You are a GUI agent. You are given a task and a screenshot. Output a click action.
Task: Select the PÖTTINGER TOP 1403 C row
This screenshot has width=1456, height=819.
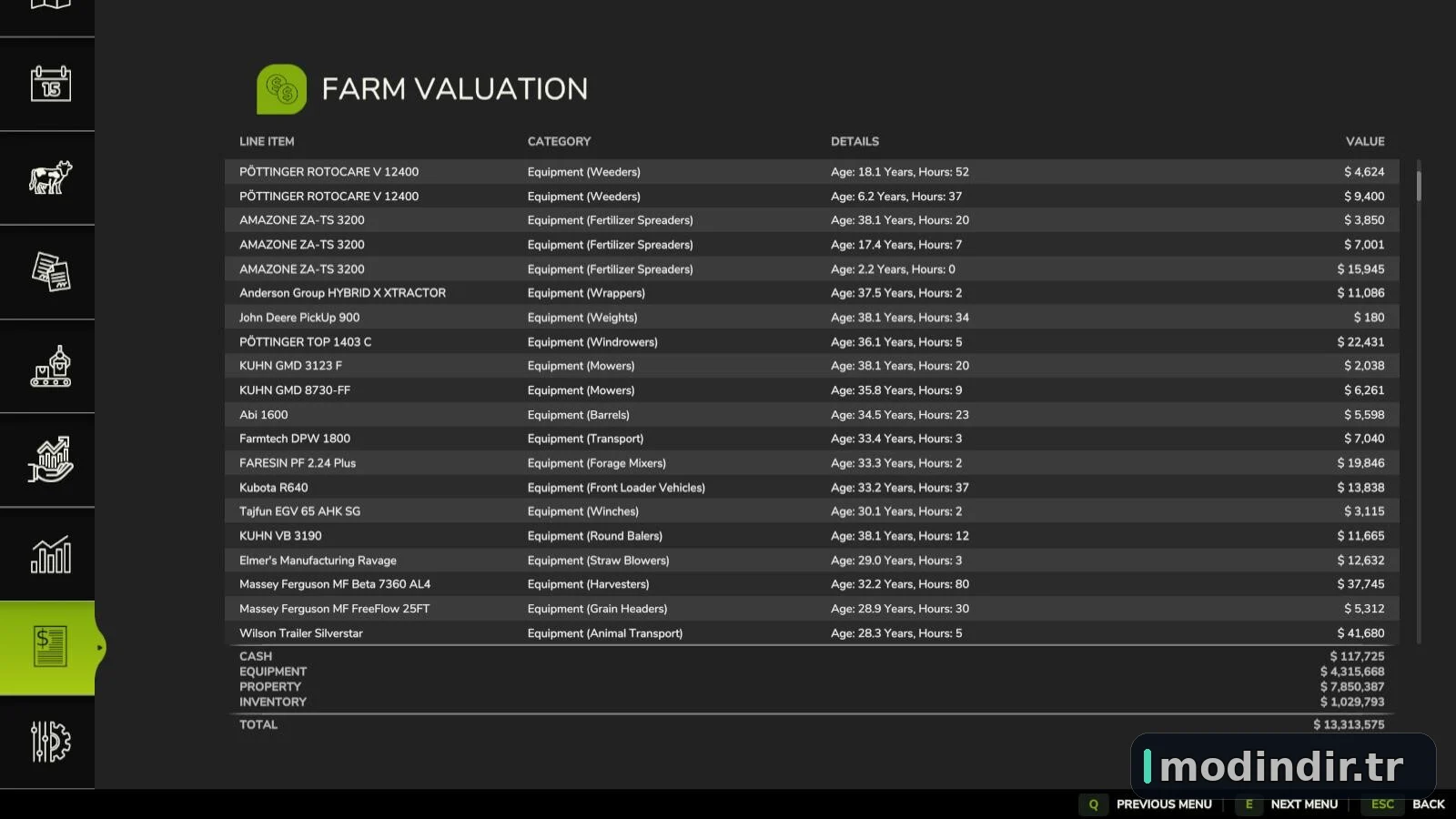click(x=812, y=342)
